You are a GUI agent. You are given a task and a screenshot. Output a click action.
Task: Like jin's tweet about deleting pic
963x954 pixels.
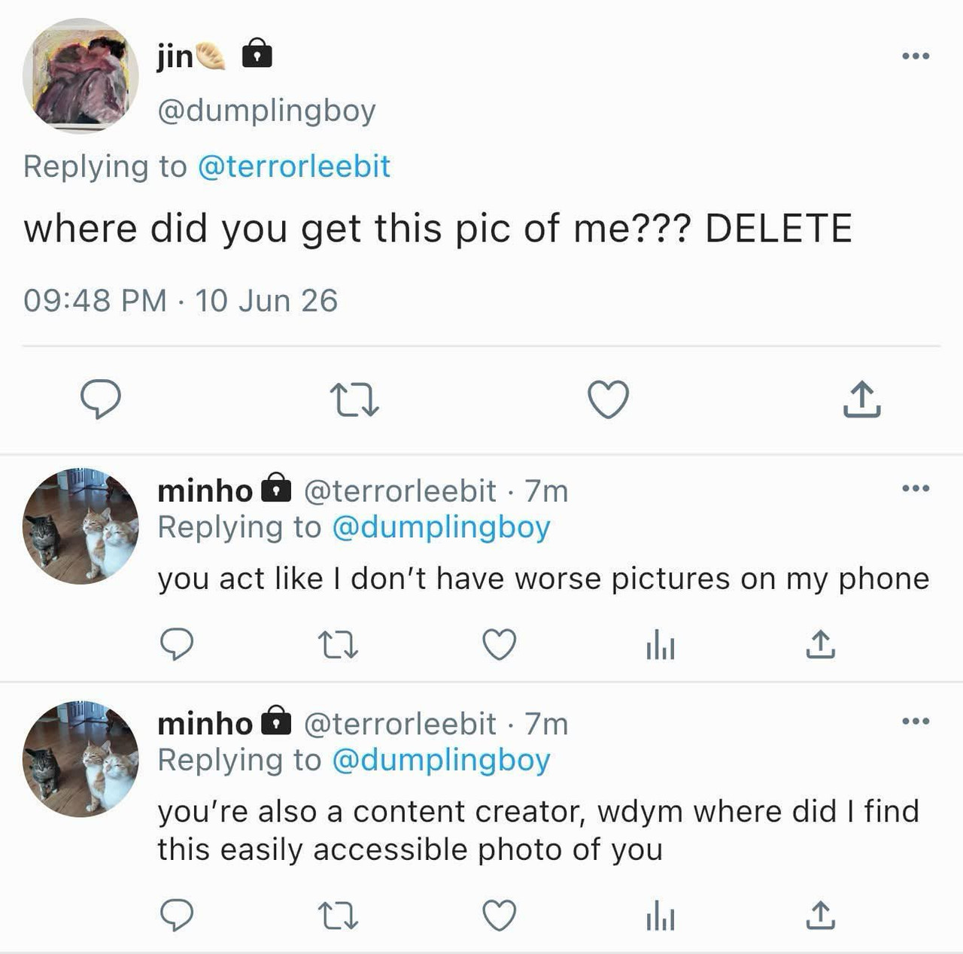(x=608, y=400)
